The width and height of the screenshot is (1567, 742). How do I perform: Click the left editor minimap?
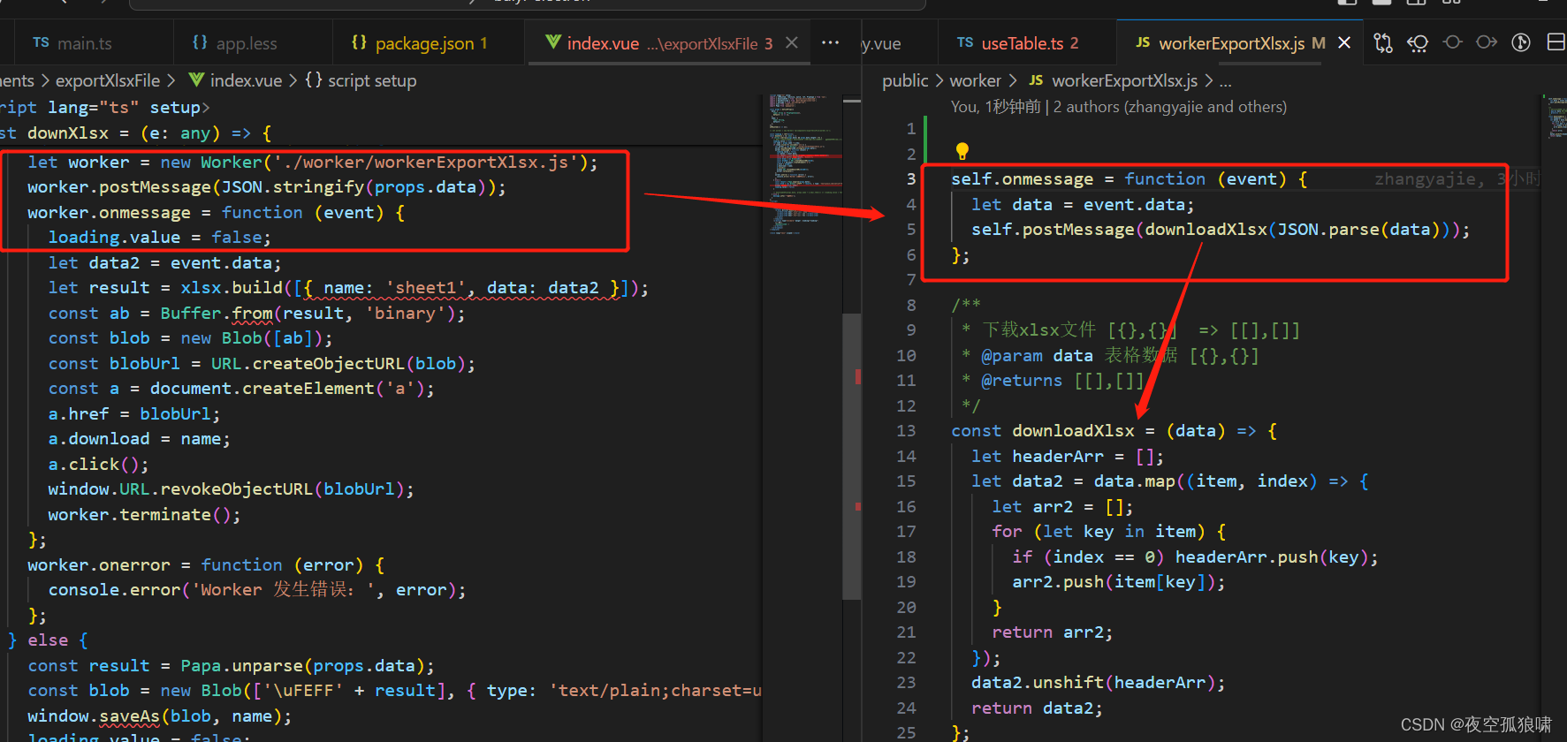(803, 163)
